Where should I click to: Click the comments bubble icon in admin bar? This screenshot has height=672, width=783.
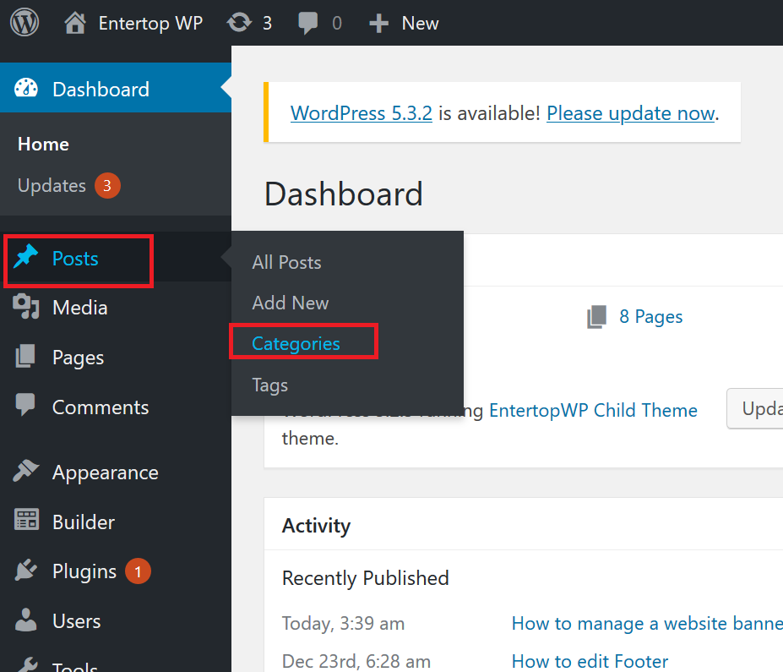tap(307, 23)
